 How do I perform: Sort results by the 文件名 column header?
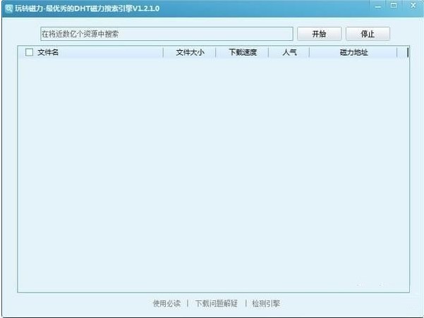(48, 52)
